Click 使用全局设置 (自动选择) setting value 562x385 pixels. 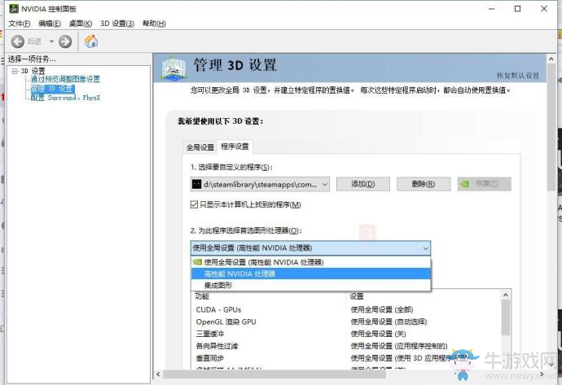pyautogui.click(x=389, y=322)
